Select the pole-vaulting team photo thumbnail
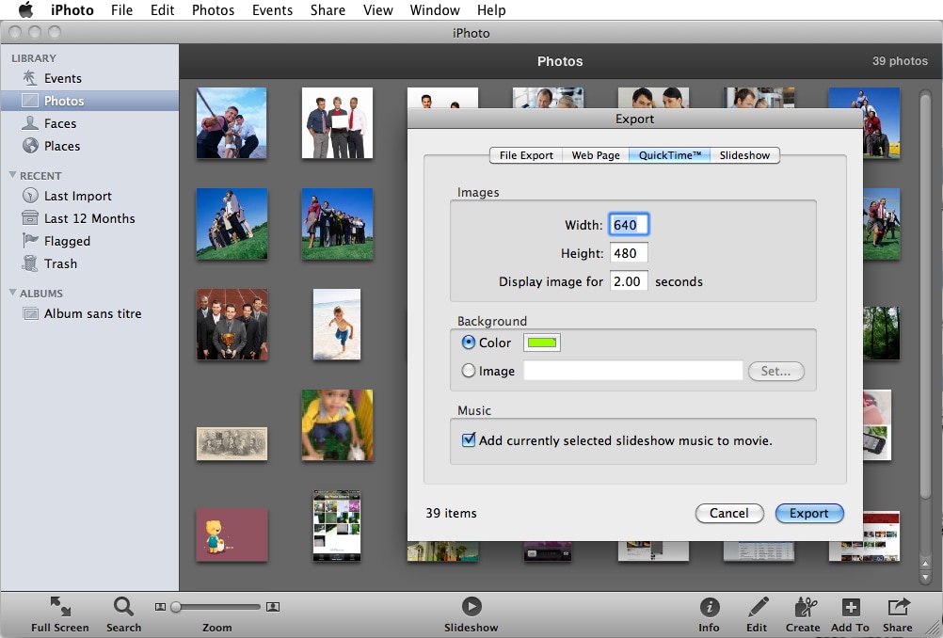 click(x=232, y=123)
